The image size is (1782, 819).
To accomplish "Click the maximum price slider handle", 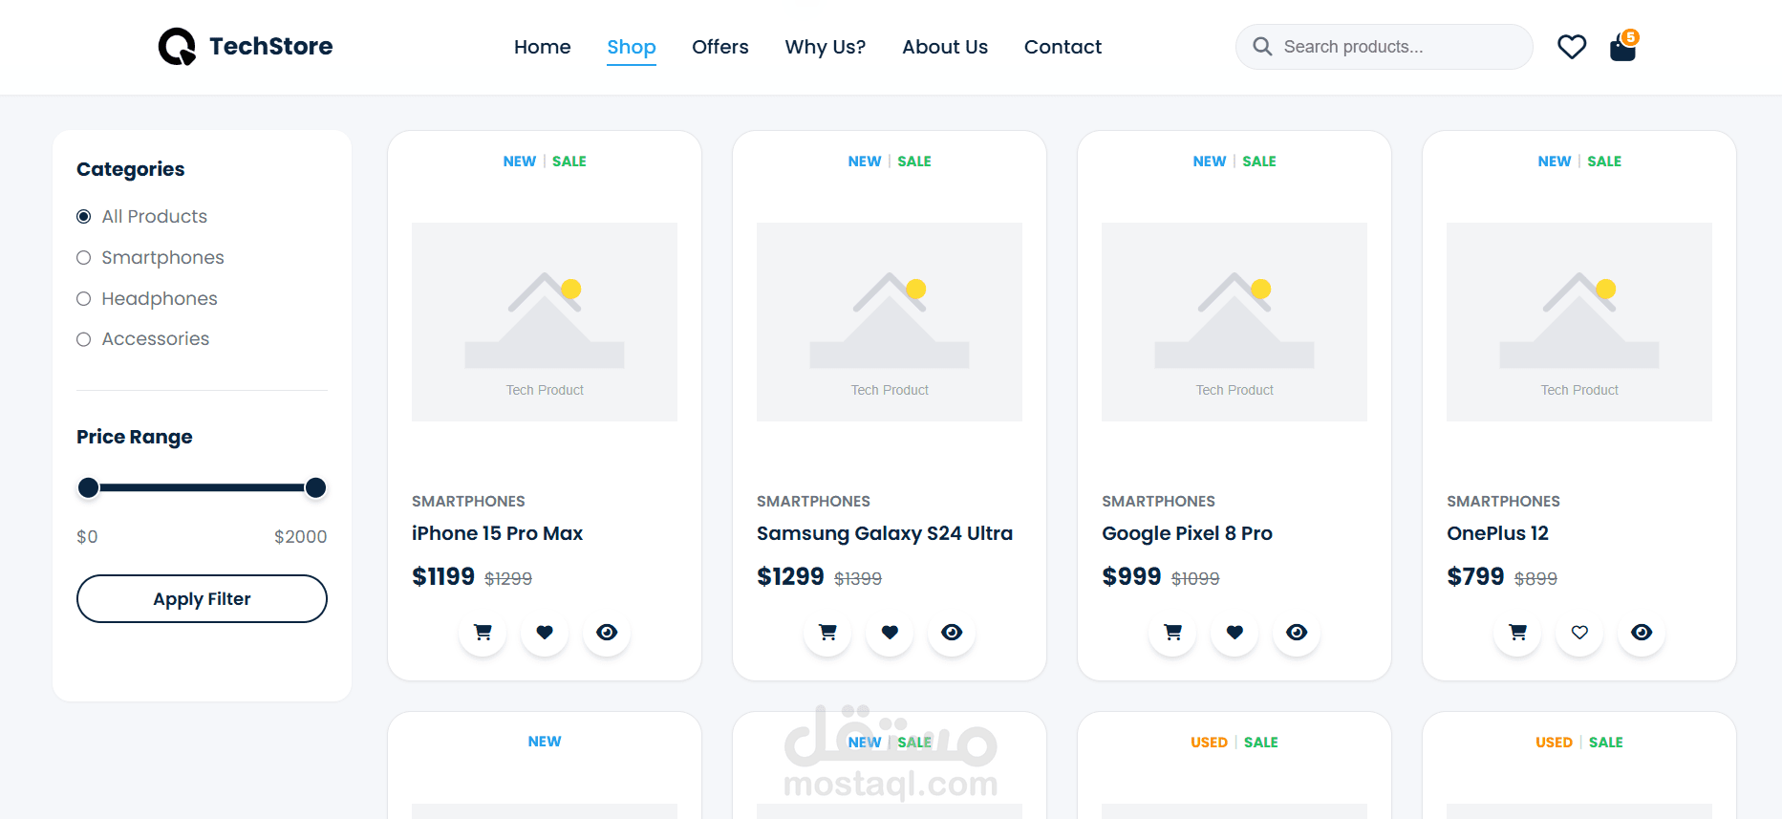I will pyautogui.click(x=315, y=488).
